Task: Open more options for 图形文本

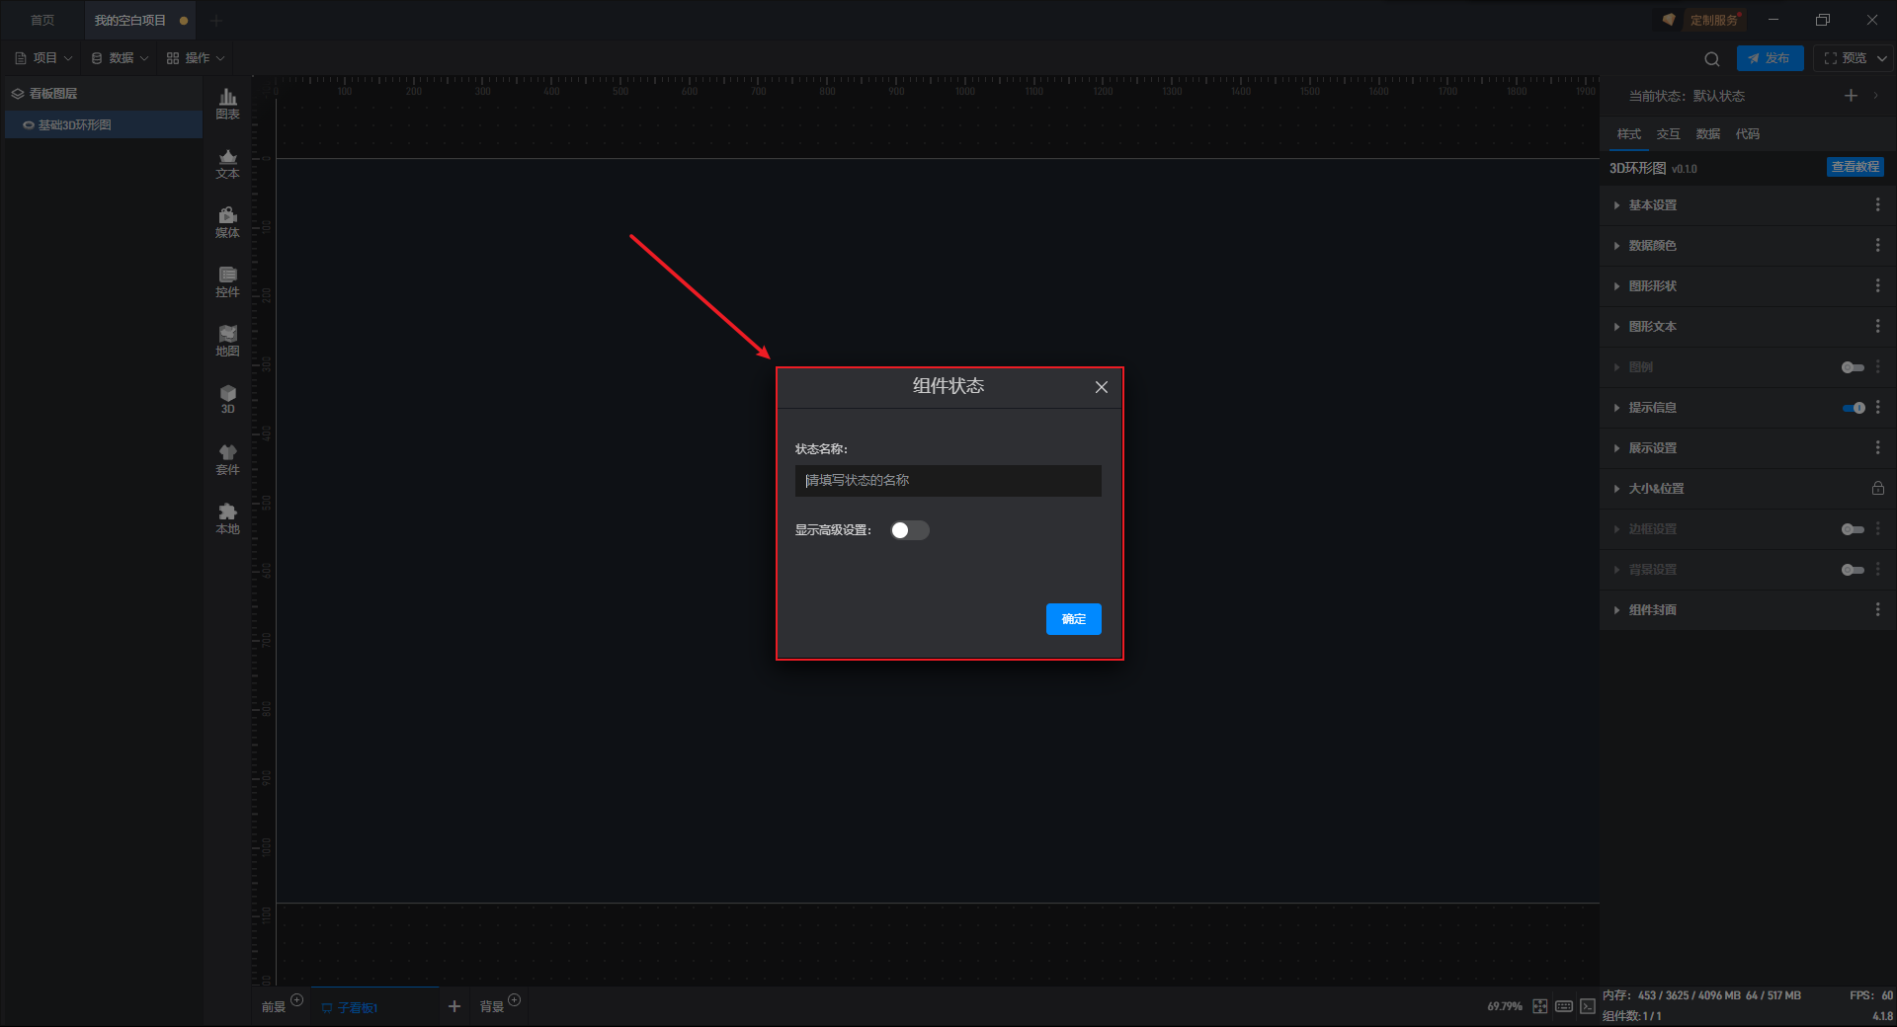Action: tap(1878, 326)
